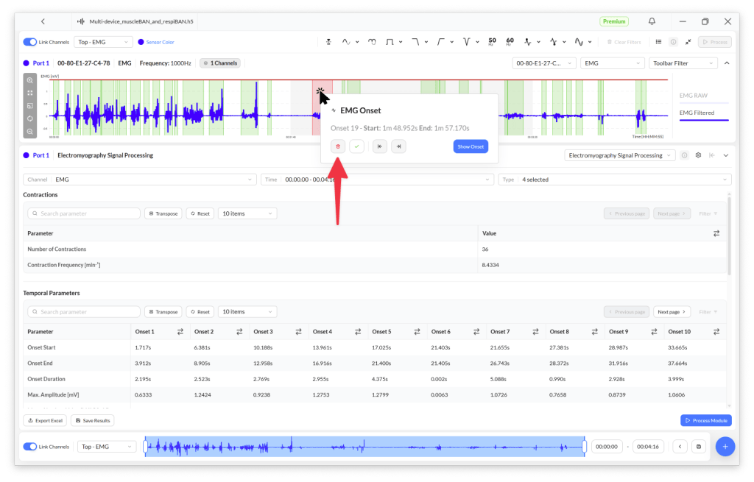Screen dimensions: 754x482
Task: Delete Onset 19 with the red trash icon
Action: [337, 146]
